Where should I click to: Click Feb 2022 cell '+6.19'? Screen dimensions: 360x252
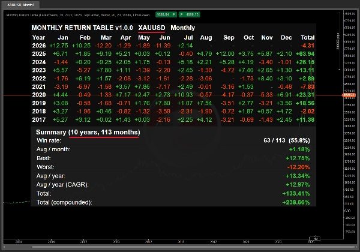point(83,79)
